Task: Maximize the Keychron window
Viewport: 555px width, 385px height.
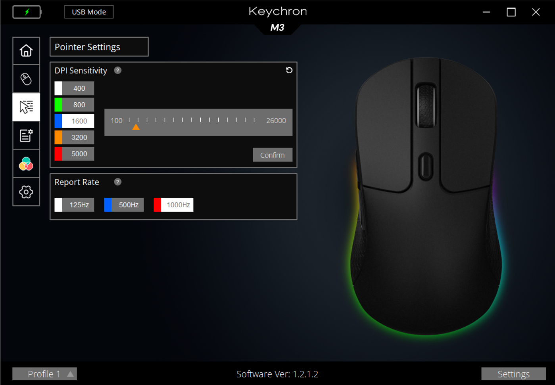Action: [511, 12]
